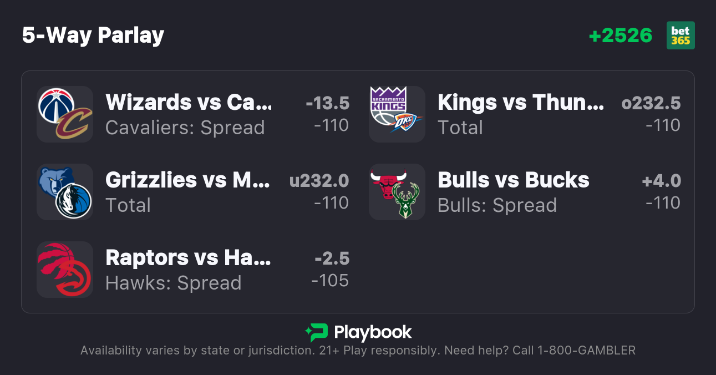Click the Bulls +4.0 spread value
Viewport: 716px width, 375px height.
661,181
